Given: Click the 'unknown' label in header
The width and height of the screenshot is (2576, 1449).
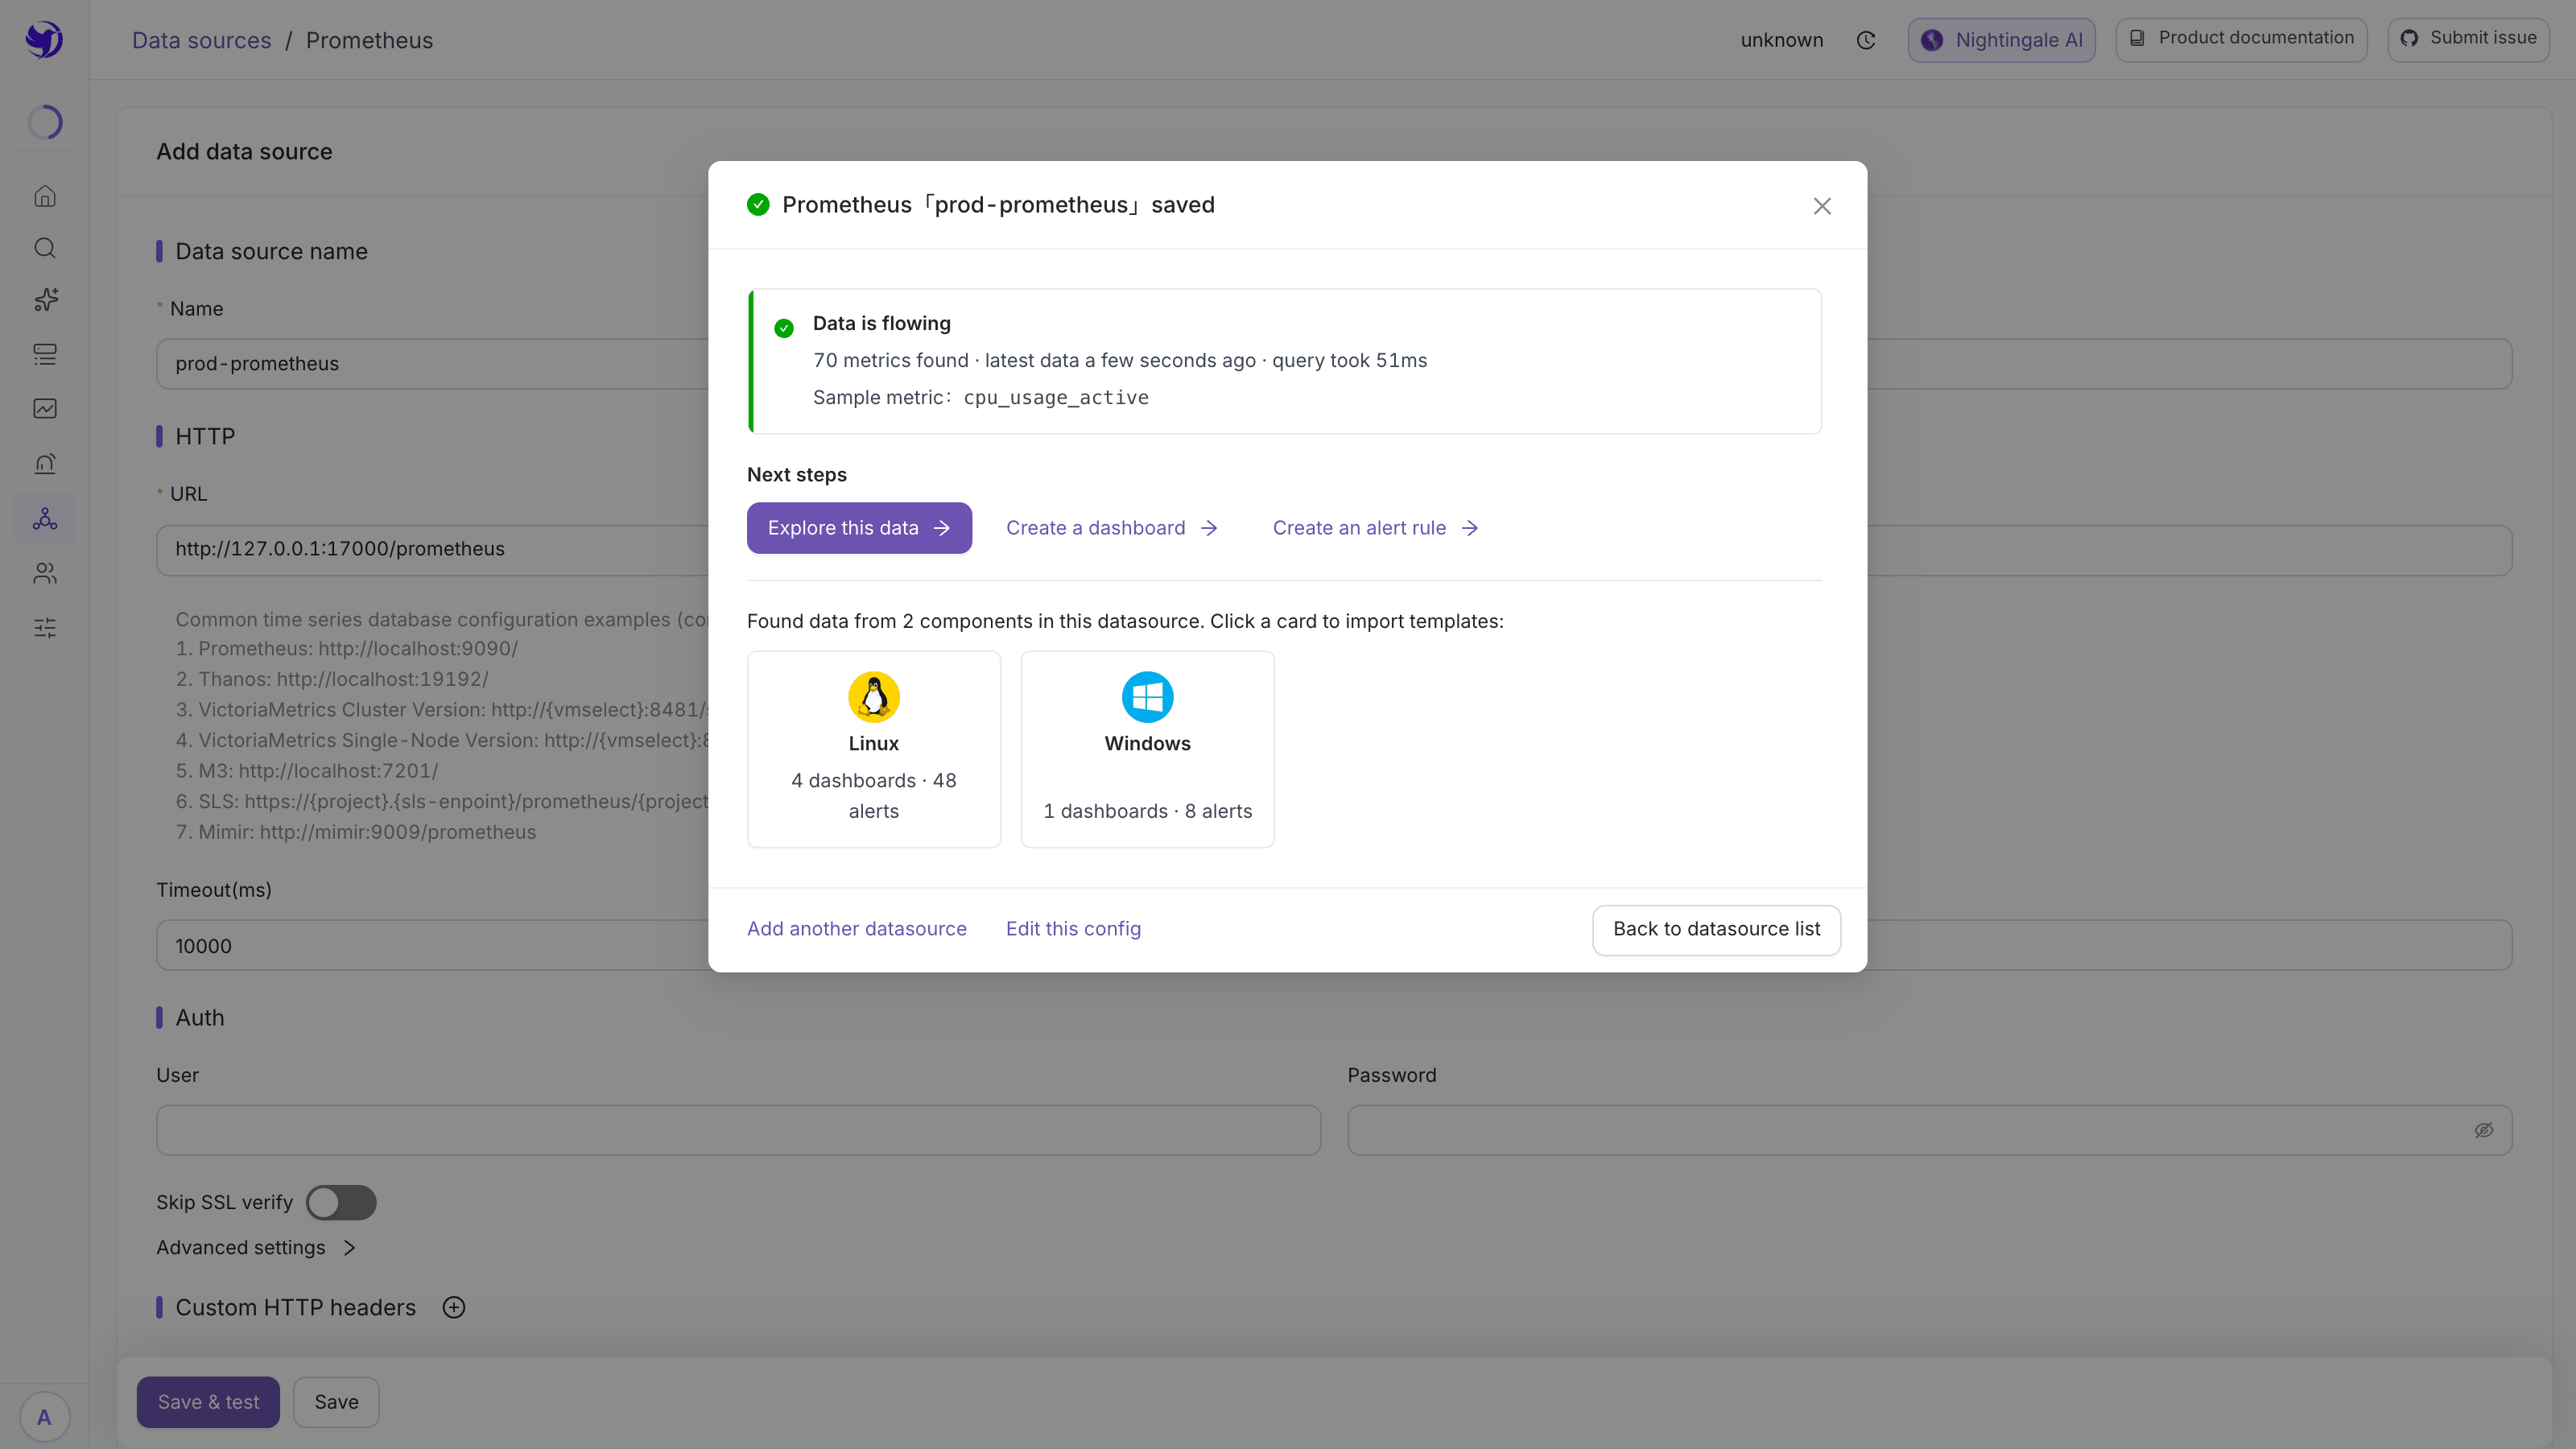Looking at the screenshot, I should (1781, 40).
